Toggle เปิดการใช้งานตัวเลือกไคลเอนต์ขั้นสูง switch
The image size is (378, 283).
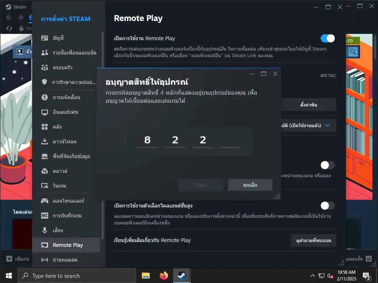tap(328, 206)
